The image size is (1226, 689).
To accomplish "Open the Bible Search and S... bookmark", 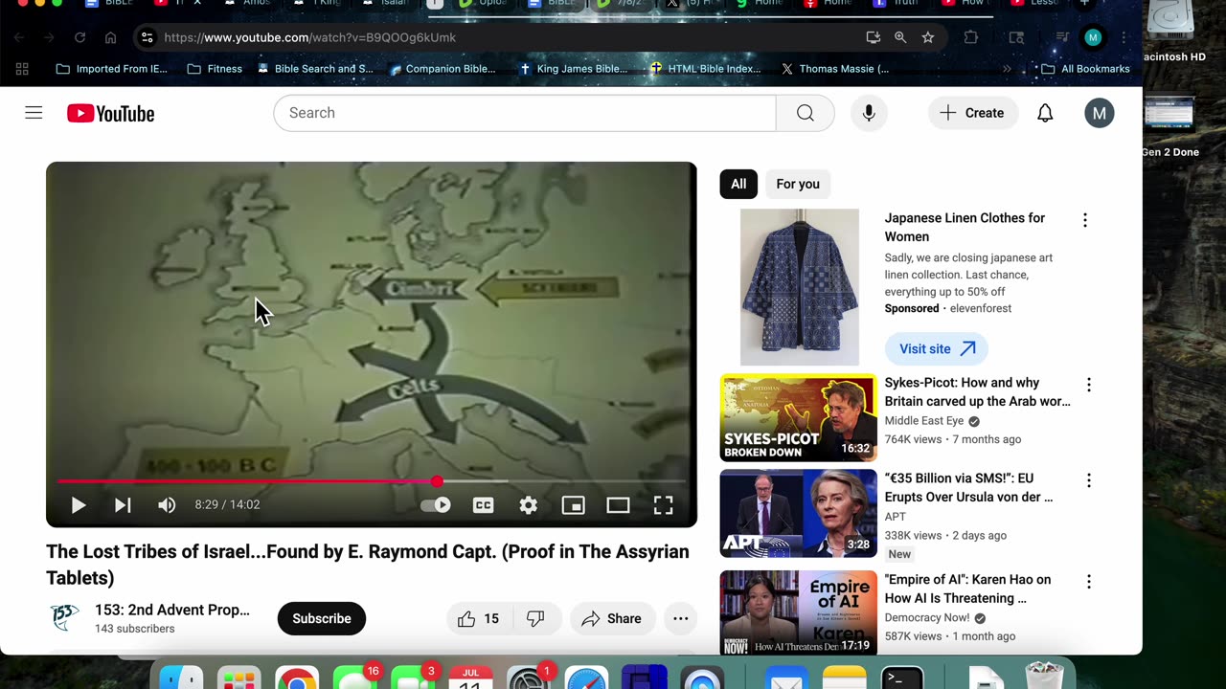I will click(315, 69).
